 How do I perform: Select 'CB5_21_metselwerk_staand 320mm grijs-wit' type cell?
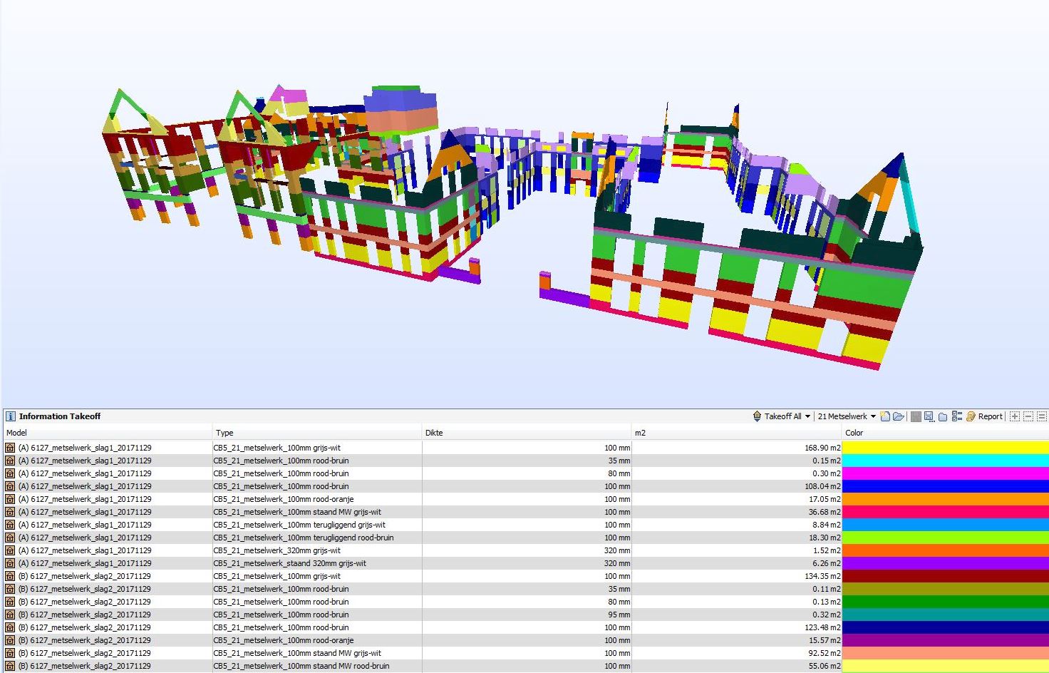(x=317, y=563)
